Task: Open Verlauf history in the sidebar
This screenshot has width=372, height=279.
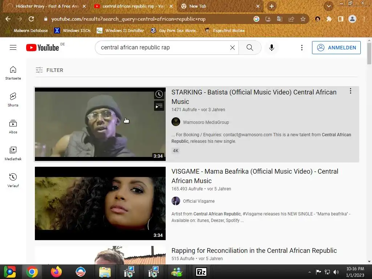Action: (x=13, y=180)
